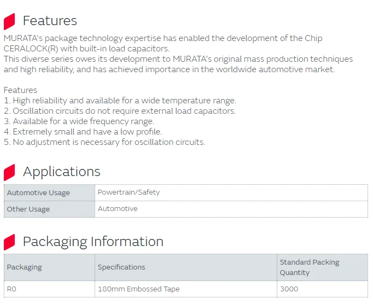Viewport: 373px width, 304px height.
Task: Select the Packaging Information heading
Action: pyautogui.click(x=93, y=242)
